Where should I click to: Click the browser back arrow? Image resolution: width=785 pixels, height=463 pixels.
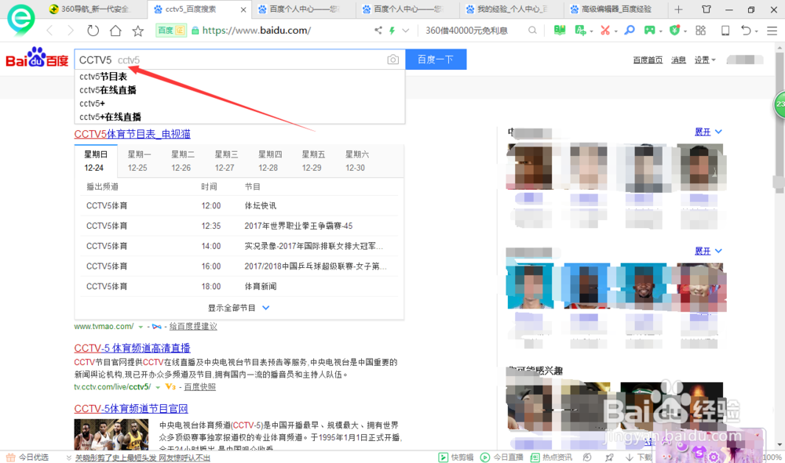point(49,31)
